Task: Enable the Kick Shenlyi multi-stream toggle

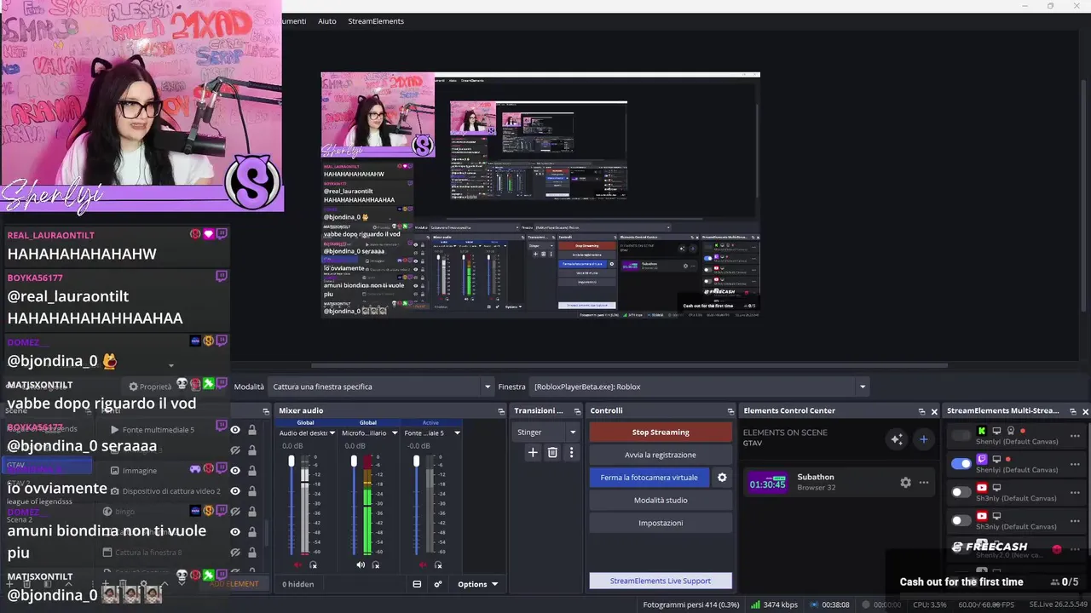Action: tap(961, 436)
